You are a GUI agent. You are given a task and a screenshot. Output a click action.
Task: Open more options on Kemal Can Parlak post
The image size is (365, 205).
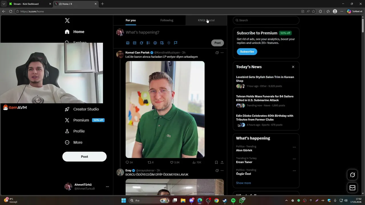coord(222,53)
